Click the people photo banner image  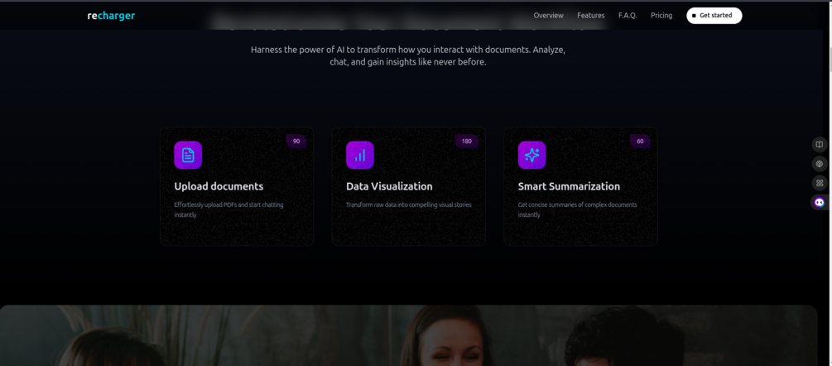click(409, 335)
